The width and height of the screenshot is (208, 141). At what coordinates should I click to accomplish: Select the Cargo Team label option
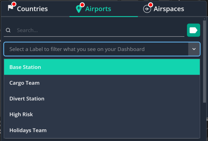(102, 83)
